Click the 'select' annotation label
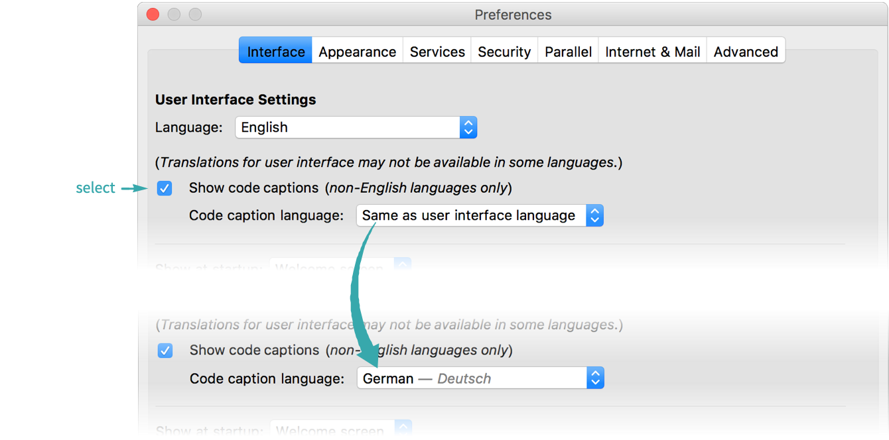Screen dimensions: 889x440 coord(96,188)
